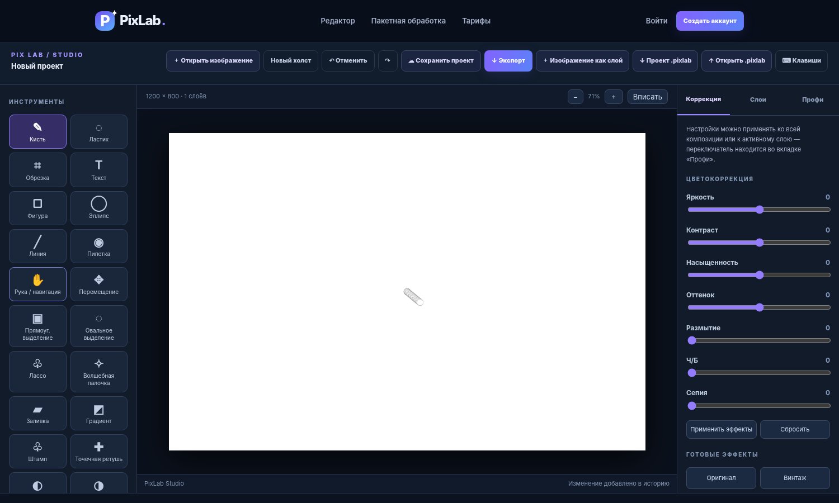This screenshot has height=503, width=839.
Task: Adjust the Контраст slider
Action: pos(759,243)
